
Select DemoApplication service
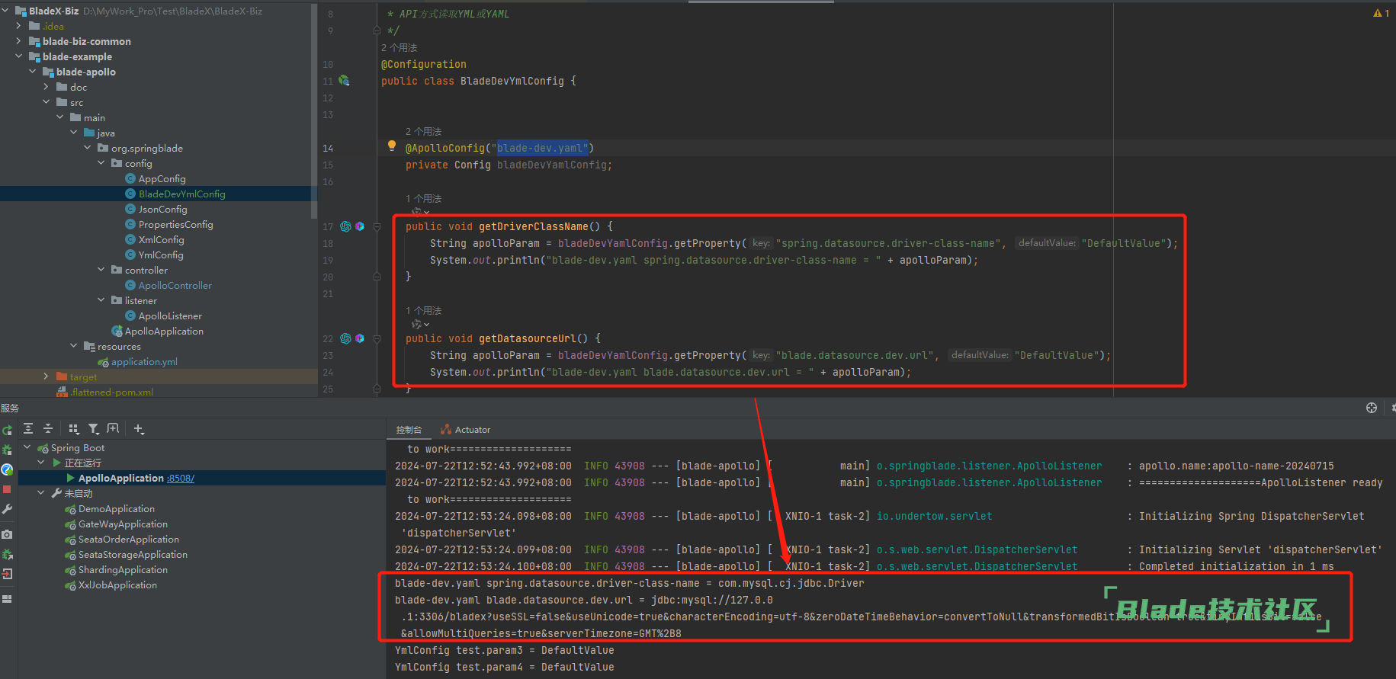[x=117, y=508]
